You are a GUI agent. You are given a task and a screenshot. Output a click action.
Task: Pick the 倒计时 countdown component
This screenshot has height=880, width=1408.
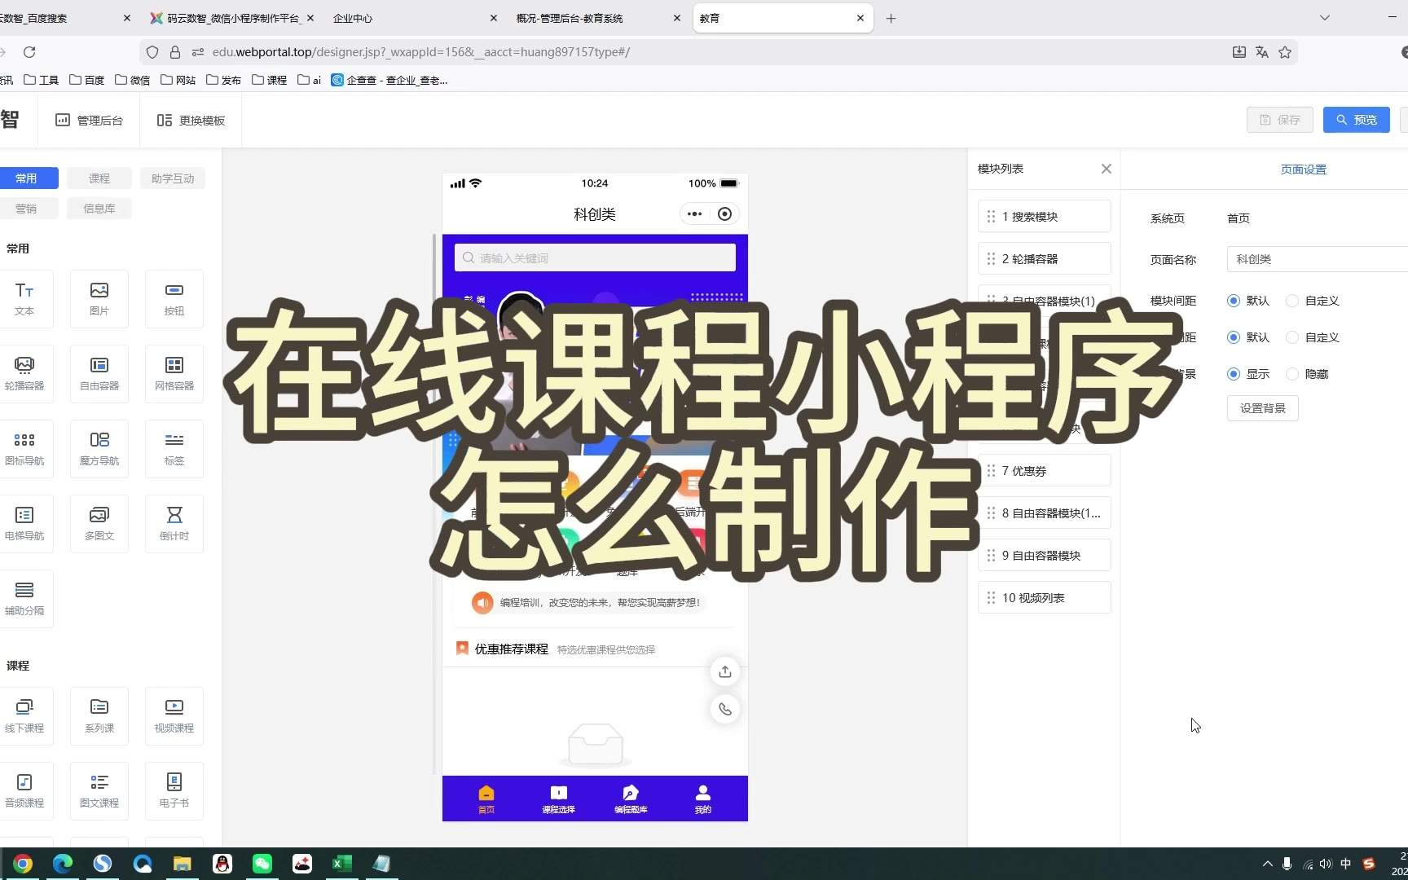(x=174, y=523)
